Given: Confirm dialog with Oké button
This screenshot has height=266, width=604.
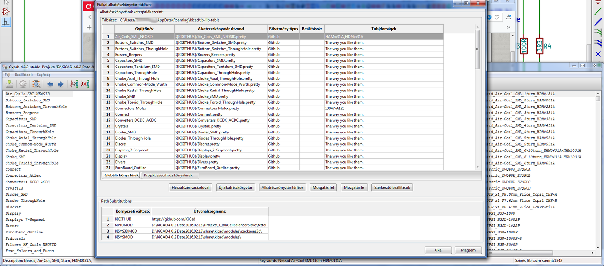Looking at the screenshot, I should 438,250.
